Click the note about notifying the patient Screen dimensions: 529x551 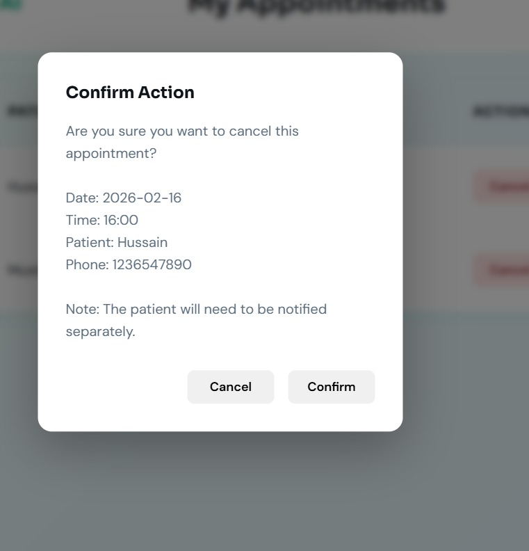(196, 320)
